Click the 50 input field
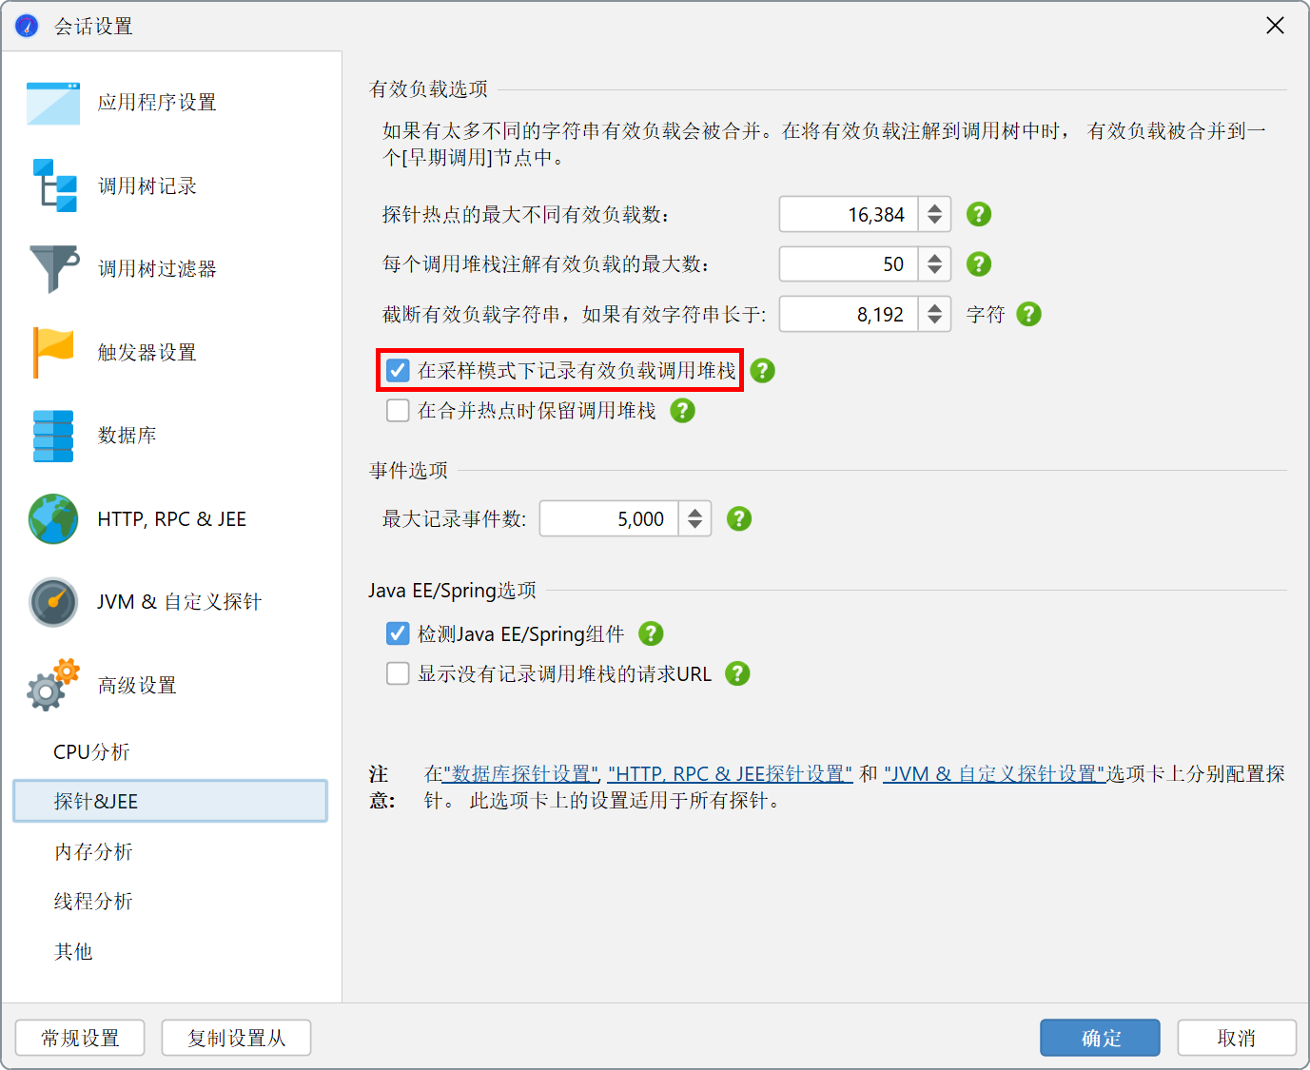Screen dimensions: 1310x1070 [849, 264]
